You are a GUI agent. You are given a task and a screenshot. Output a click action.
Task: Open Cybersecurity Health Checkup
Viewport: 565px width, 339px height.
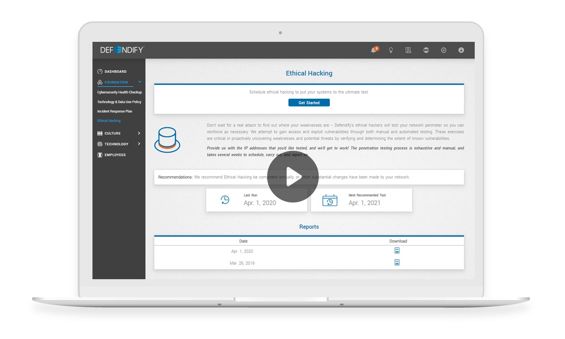[119, 92]
